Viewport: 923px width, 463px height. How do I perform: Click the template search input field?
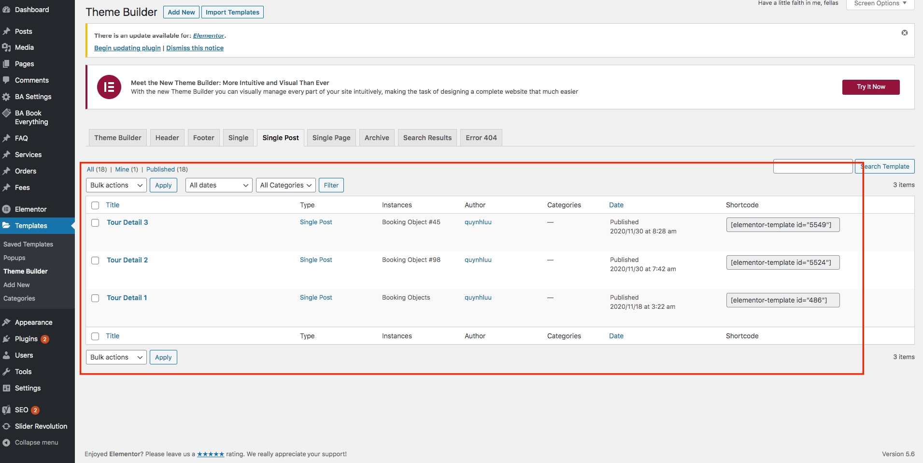click(x=812, y=166)
